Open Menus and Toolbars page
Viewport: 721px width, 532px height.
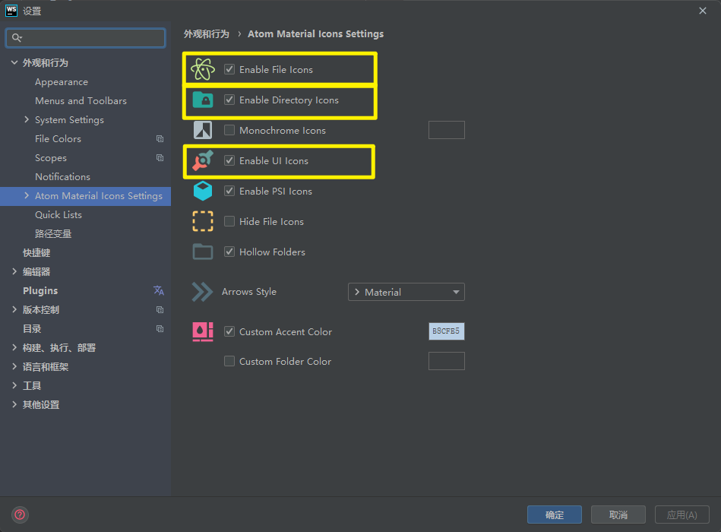81,100
